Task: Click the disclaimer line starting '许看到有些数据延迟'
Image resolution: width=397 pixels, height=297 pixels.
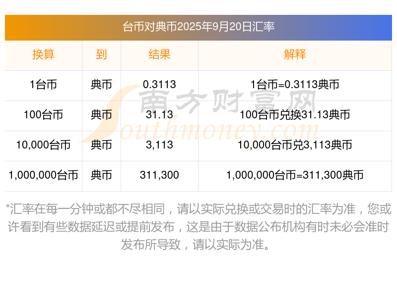Action: (198, 227)
